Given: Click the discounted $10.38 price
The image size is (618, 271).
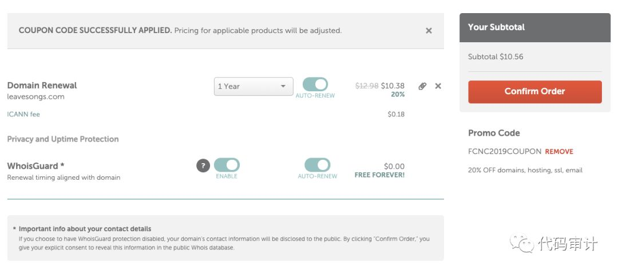Looking at the screenshot, I should point(393,86).
